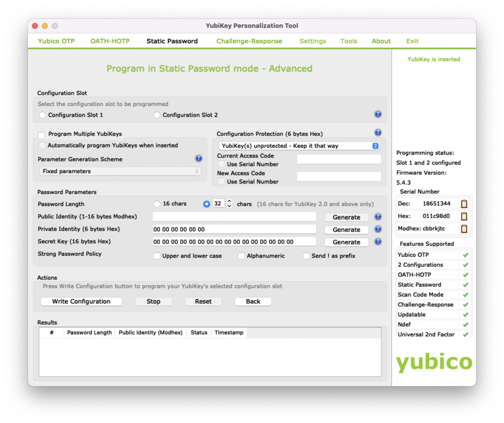Toggle Send ! as prefix
504x423 pixels.
point(306,256)
